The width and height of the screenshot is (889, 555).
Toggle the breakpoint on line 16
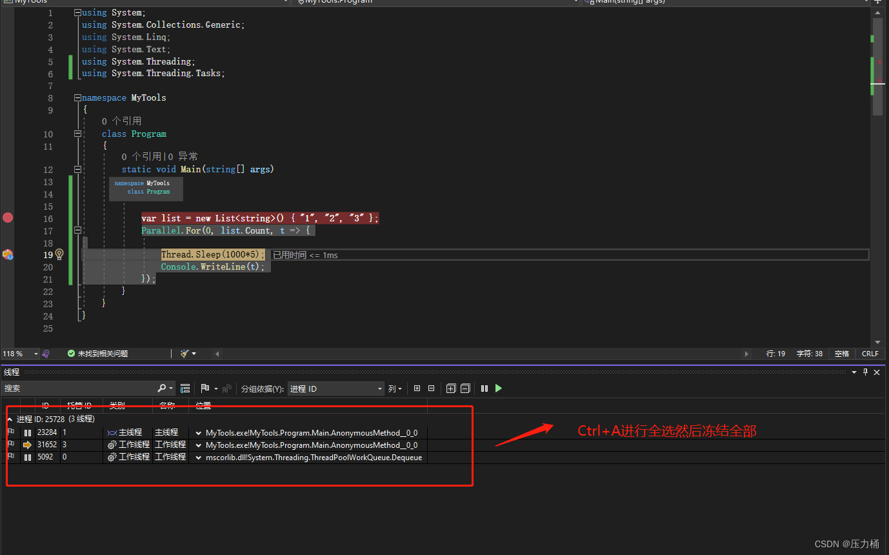point(8,218)
